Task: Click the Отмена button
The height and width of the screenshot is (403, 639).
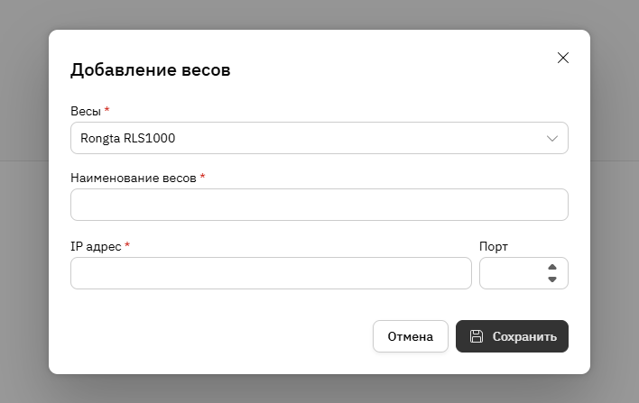Action: (x=411, y=336)
